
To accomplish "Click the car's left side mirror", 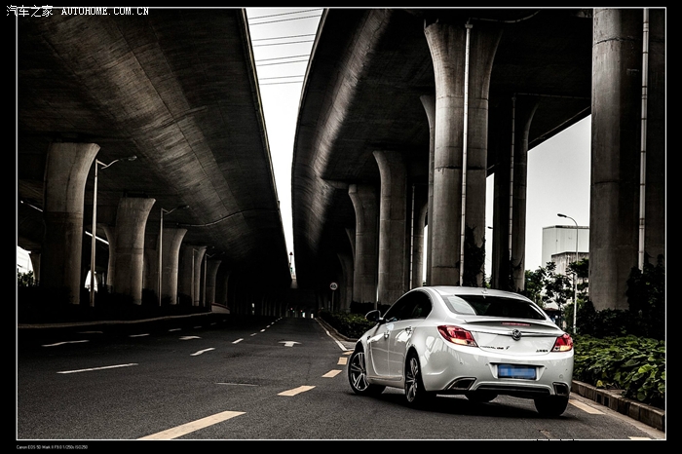I will coord(372,316).
